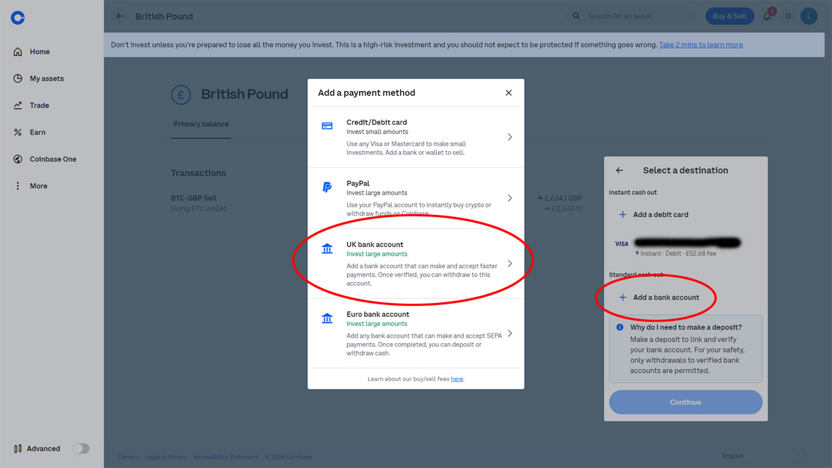The image size is (832, 468).
Task: Open Home from the sidebar
Action: (x=40, y=52)
